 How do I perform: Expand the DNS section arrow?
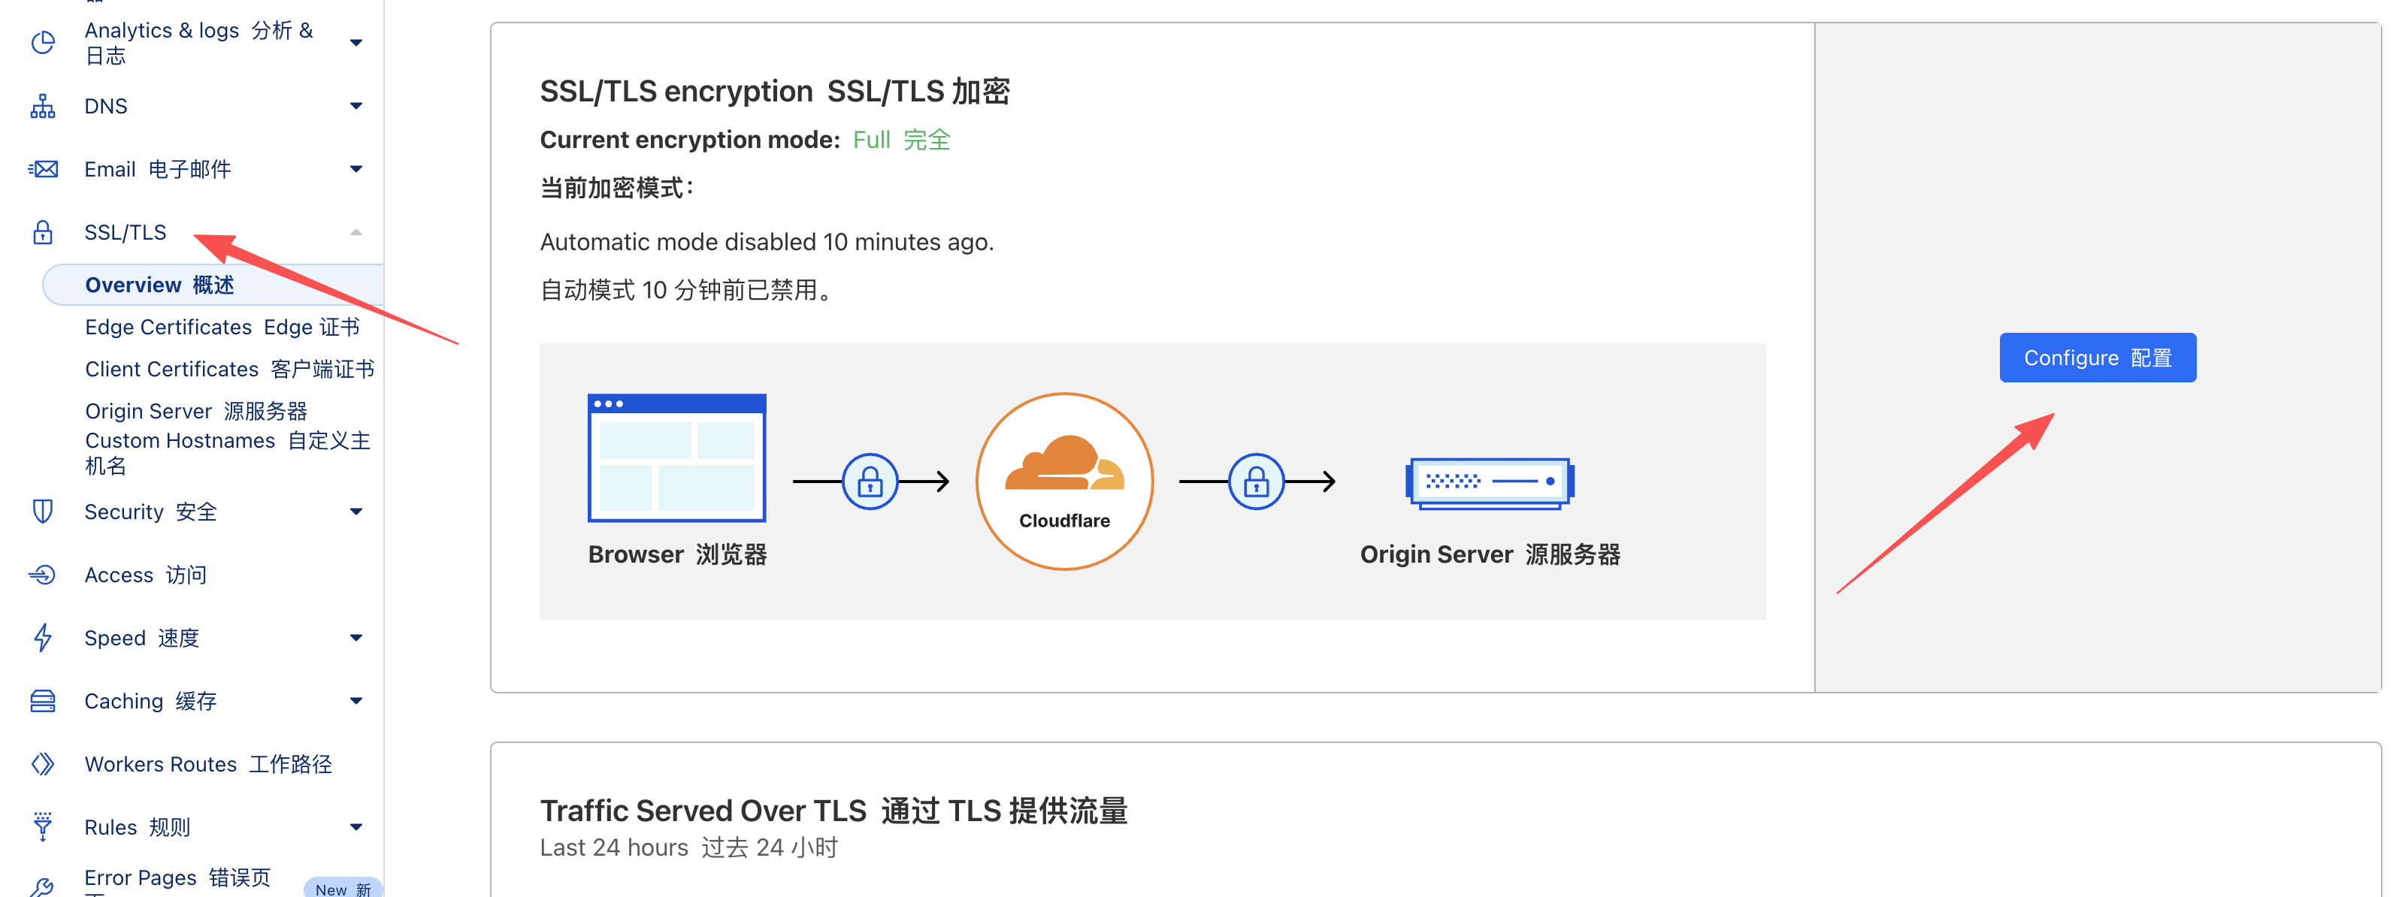355,106
